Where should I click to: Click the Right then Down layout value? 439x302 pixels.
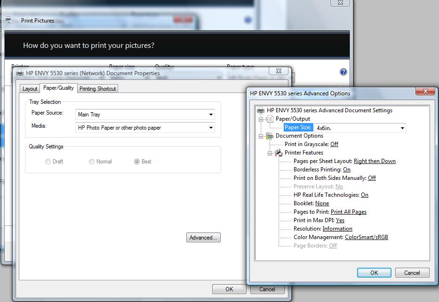pyautogui.click(x=375, y=161)
